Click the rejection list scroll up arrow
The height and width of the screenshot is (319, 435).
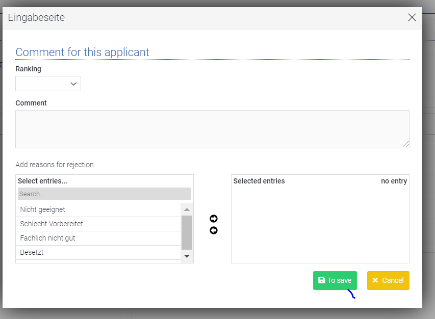click(x=187, y=209)
